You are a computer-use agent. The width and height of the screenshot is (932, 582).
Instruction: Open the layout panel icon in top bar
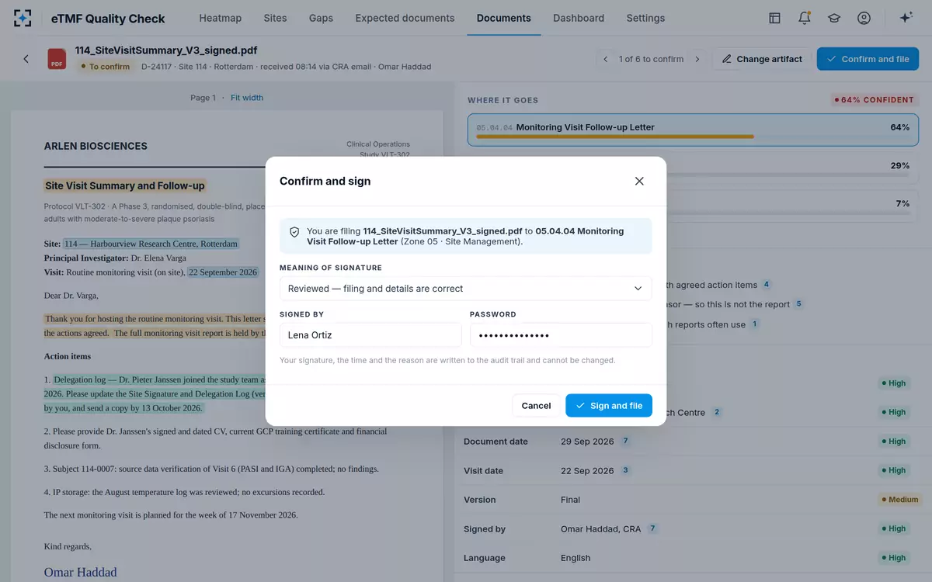774,18
